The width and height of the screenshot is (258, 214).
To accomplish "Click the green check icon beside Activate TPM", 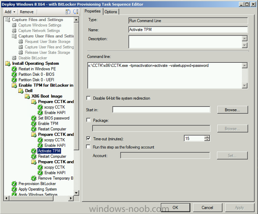I will pos(34,151).
